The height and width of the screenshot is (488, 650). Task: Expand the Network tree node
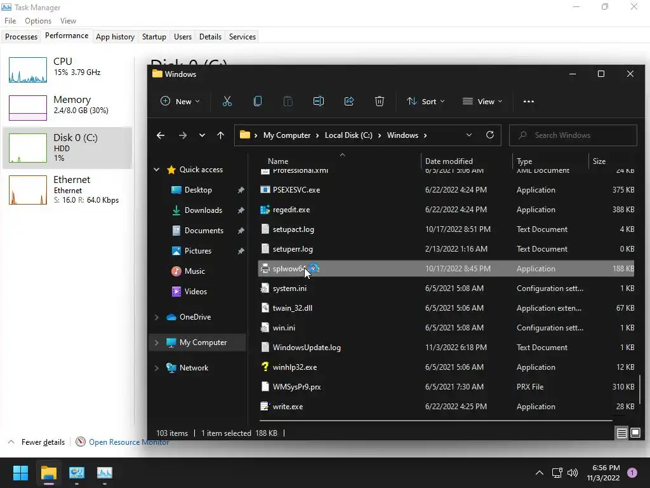[157, 368]
